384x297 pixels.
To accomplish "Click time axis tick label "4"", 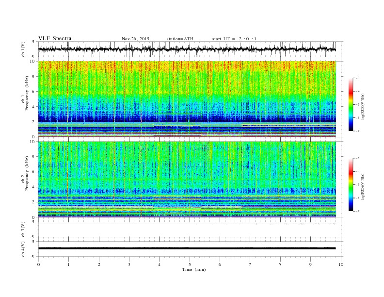I will click(x=159, y=264).
